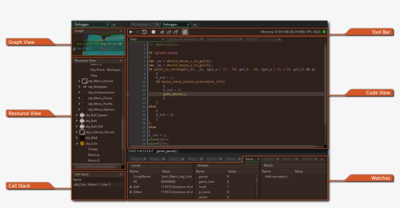The height and width of the screenshot is (208, 400).
Task: Expand the obj_Achievements tree node
Action: pyautogui.click(x=80, y=93)
